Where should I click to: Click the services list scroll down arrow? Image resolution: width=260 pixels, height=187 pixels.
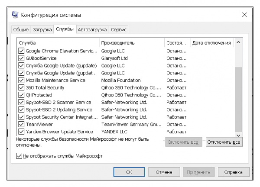tap(238, 135)
